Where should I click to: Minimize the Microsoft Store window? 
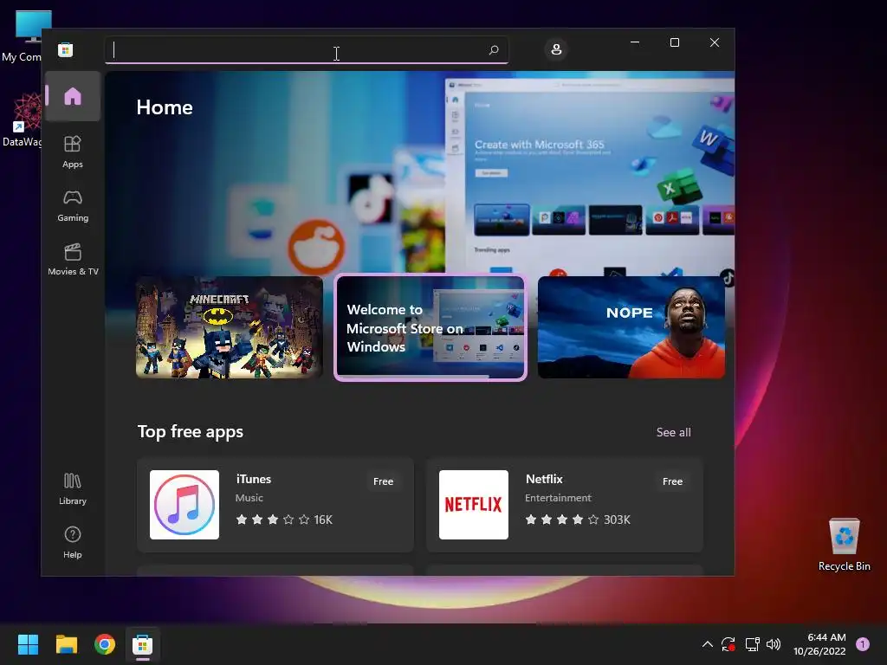(635, 42)
